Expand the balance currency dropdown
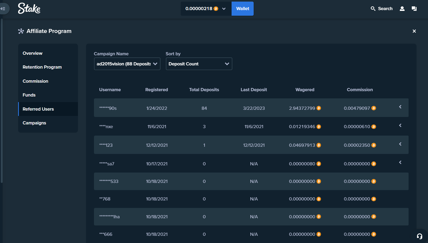Screen dimensions: 428x243 pyautogui.click(x=224, y=9)
